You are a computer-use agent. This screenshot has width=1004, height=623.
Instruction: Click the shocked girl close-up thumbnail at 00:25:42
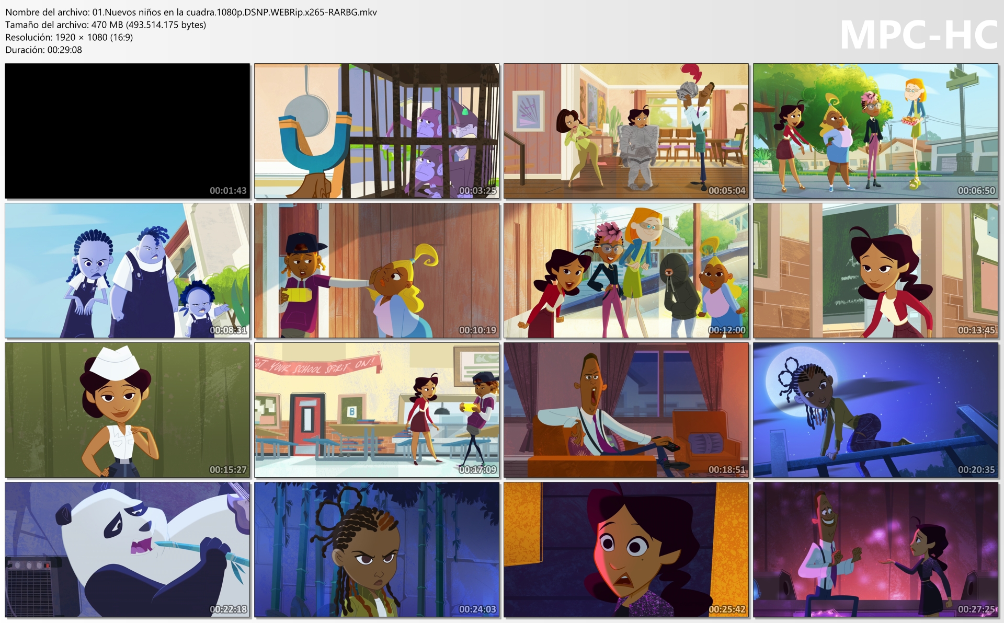[626, 550]
